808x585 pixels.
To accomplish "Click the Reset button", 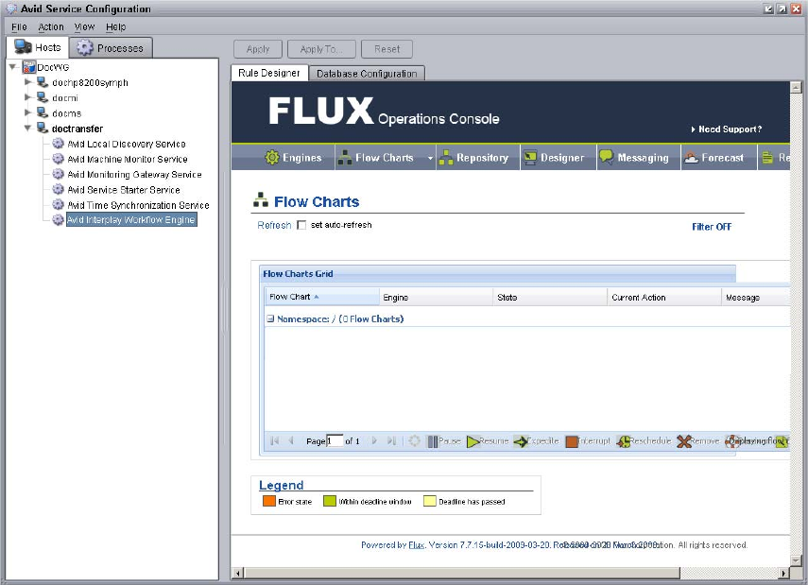I will pos(387,49).
